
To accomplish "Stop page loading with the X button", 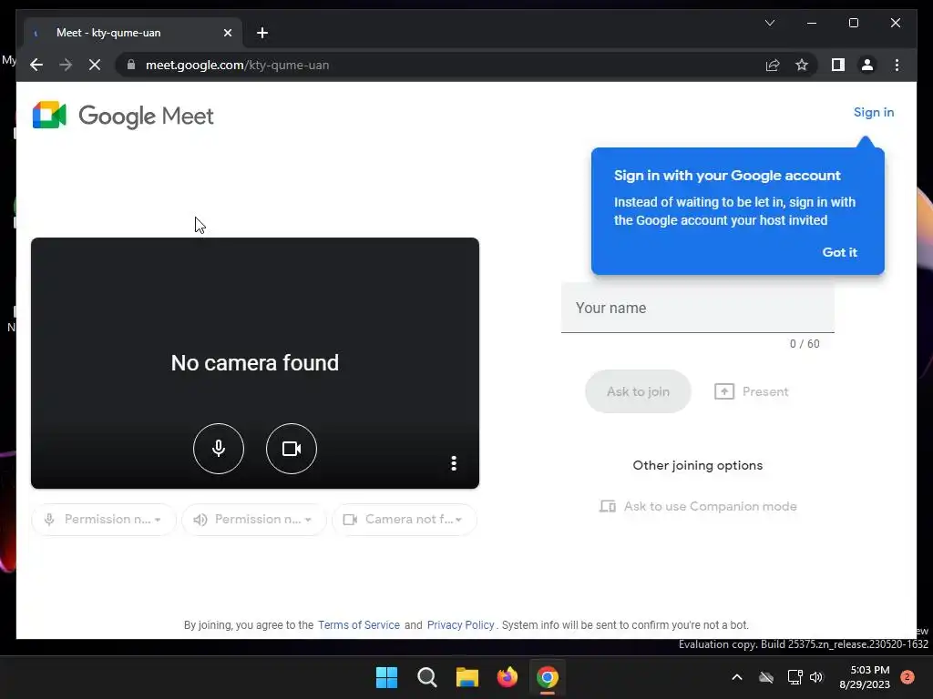I will (95, 65).
